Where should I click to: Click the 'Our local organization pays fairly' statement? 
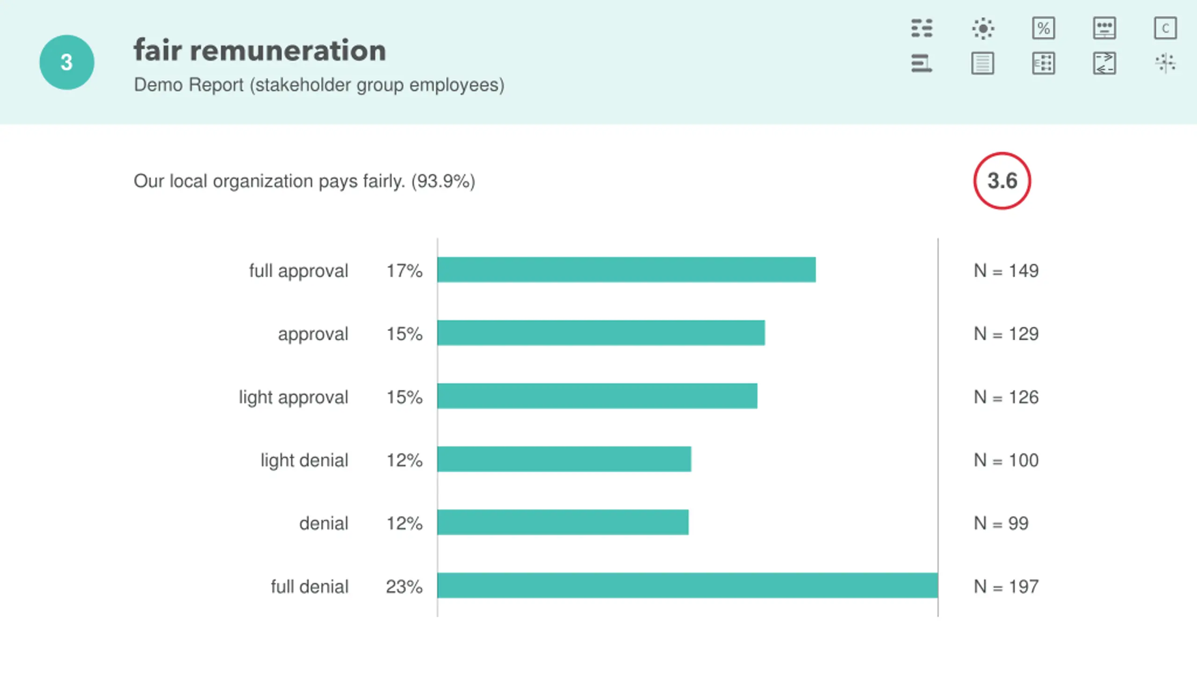click(304, 181)
